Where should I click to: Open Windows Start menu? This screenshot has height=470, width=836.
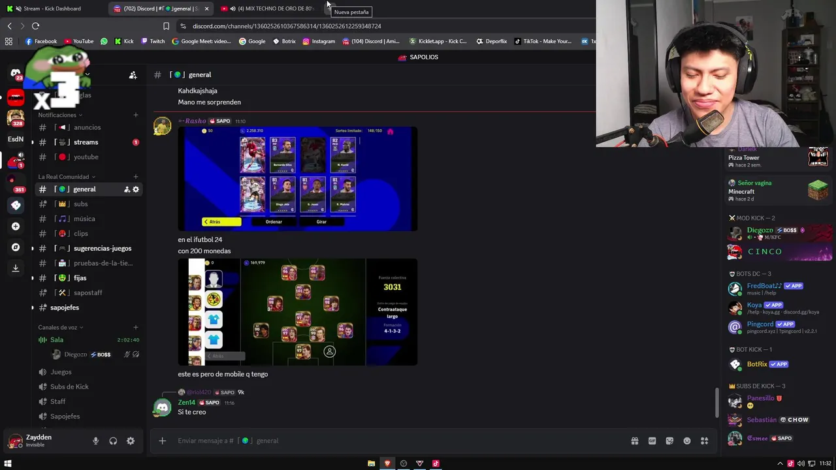click(x=8, y=463)
